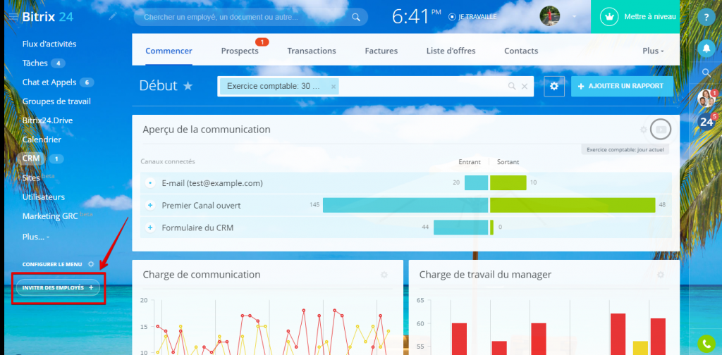Viewport: 722px width, 355px height.
Task: Clear the filter field with the X icon
Action: (524, 86)
